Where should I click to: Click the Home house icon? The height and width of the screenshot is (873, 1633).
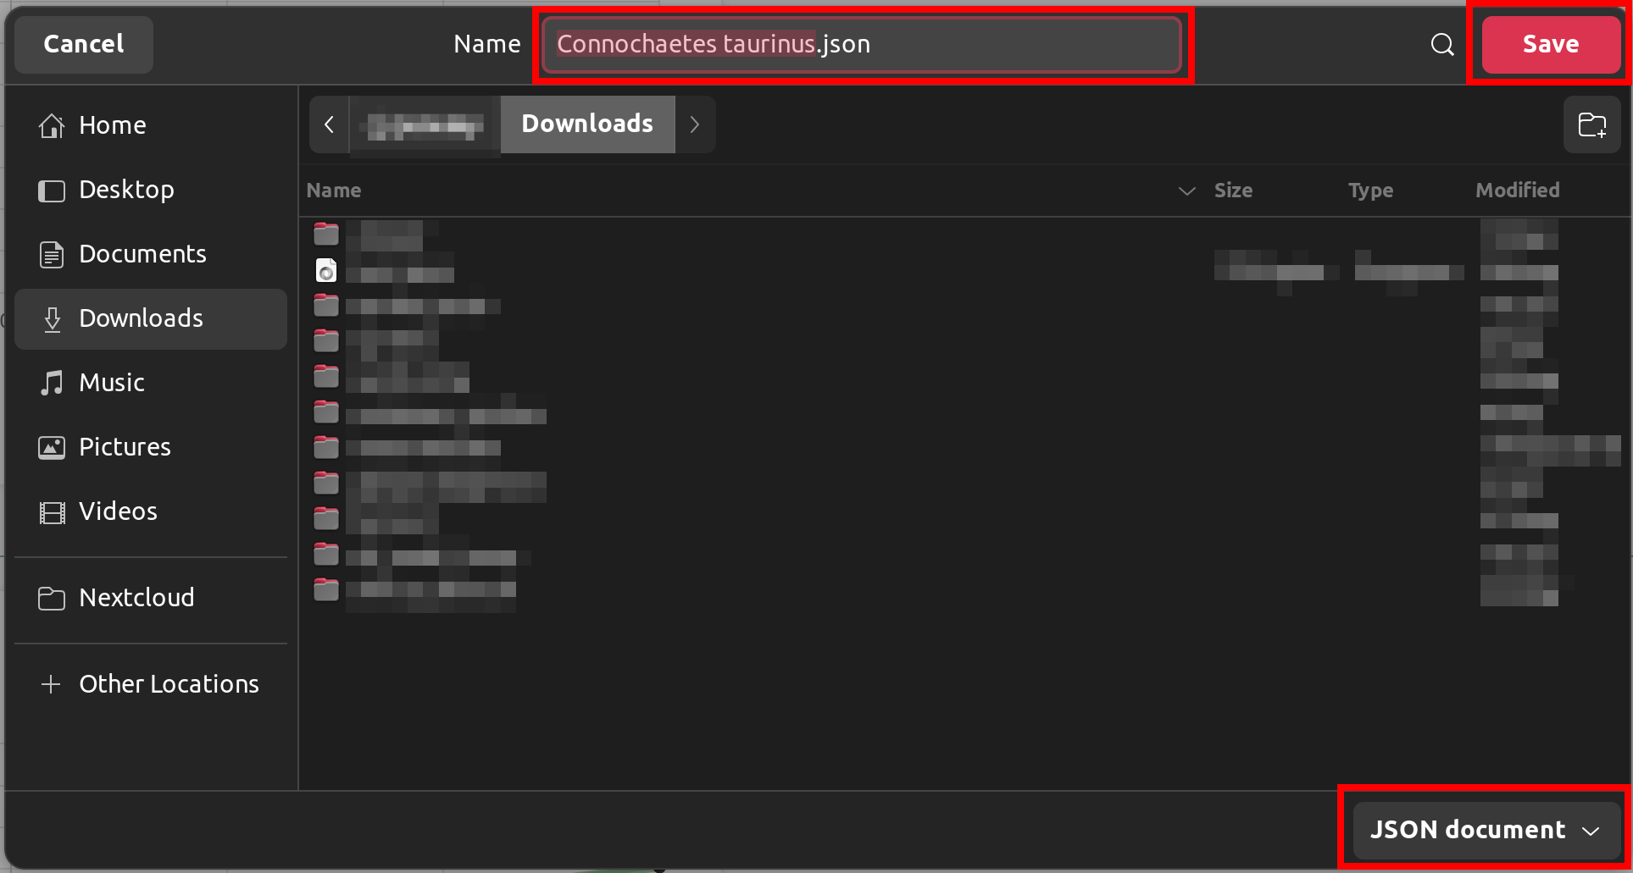52,125
